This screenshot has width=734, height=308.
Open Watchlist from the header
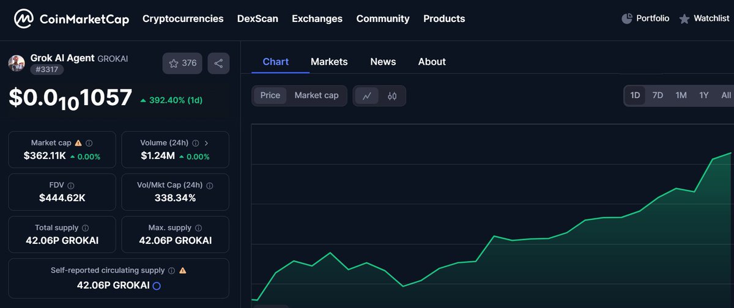coord(704,19)
